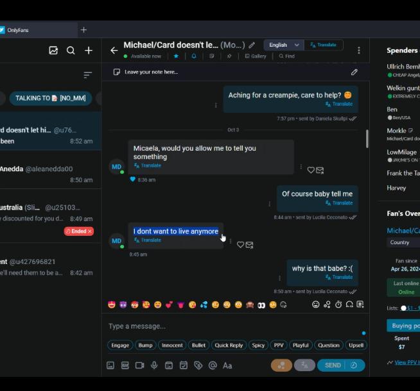Open the sort filter icon above chat list
Viewport: 420px width, 391px height.
(x=88, y=75)
